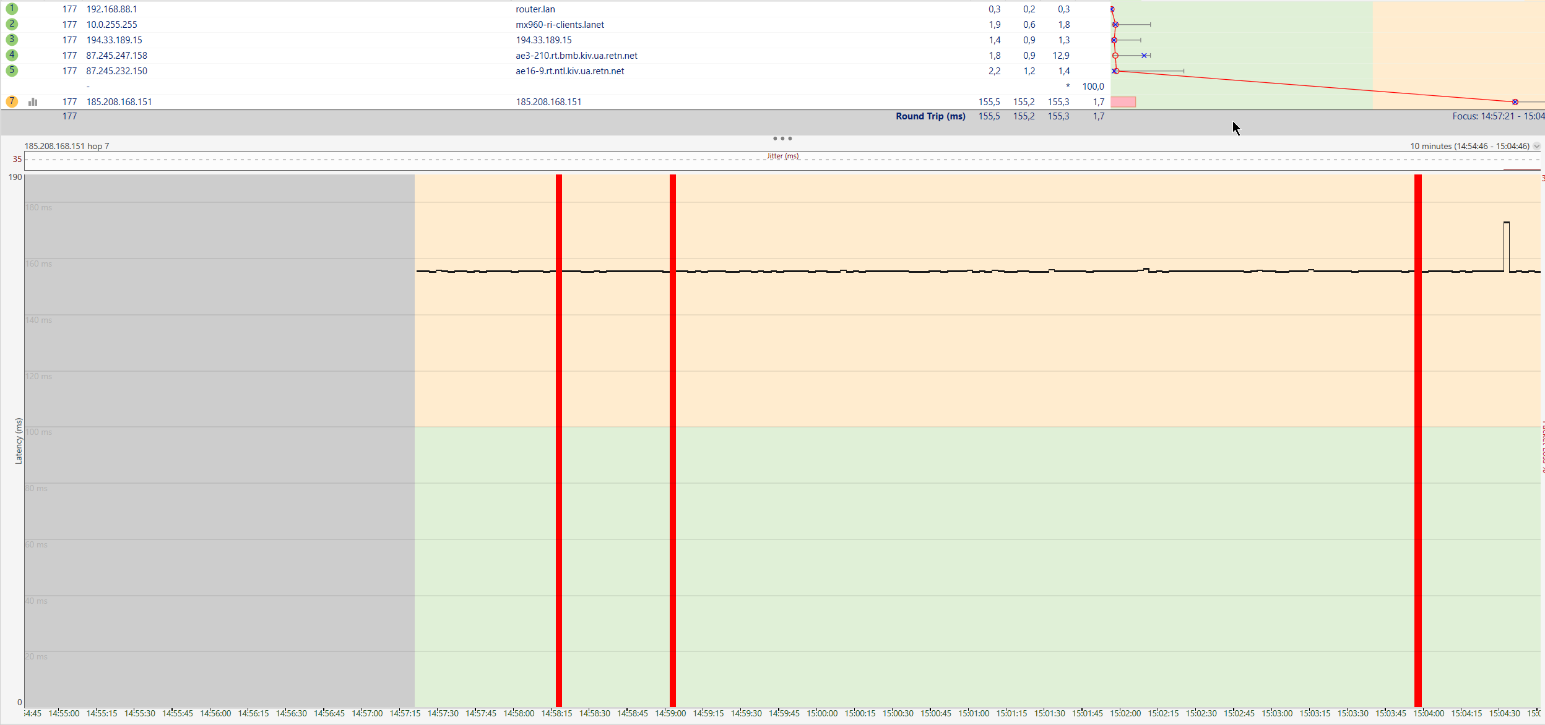Select the mx960-ri-clients.lanet hostname

coord(560,25)
